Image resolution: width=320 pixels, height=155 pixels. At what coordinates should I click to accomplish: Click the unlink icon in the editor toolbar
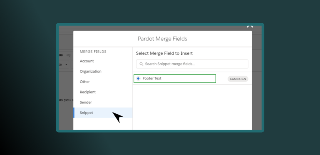[68, 55]
